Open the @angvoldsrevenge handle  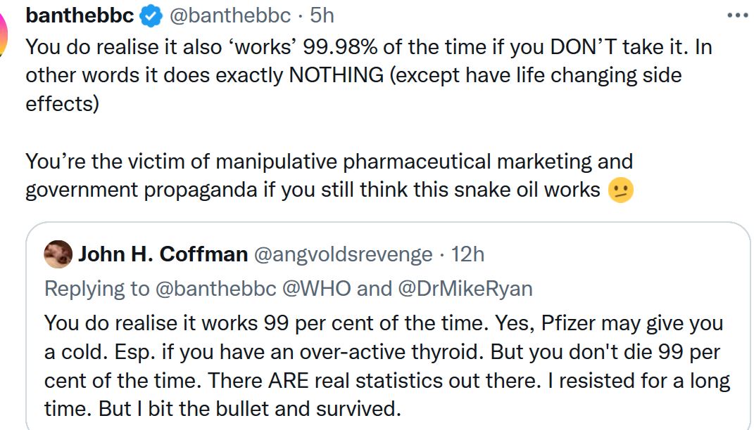click(342, 254)
